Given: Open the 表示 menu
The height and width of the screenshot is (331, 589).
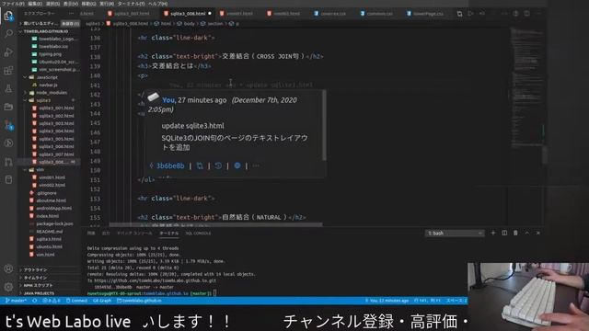Looking at the screenshot, I should [x=71, y=4].
